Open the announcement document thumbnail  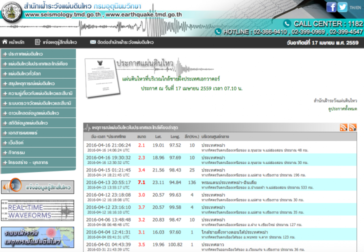(x=102, y=77)
